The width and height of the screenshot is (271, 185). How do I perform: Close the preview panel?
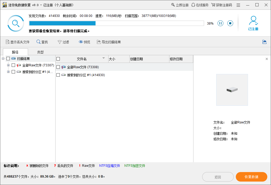[267, 59]
